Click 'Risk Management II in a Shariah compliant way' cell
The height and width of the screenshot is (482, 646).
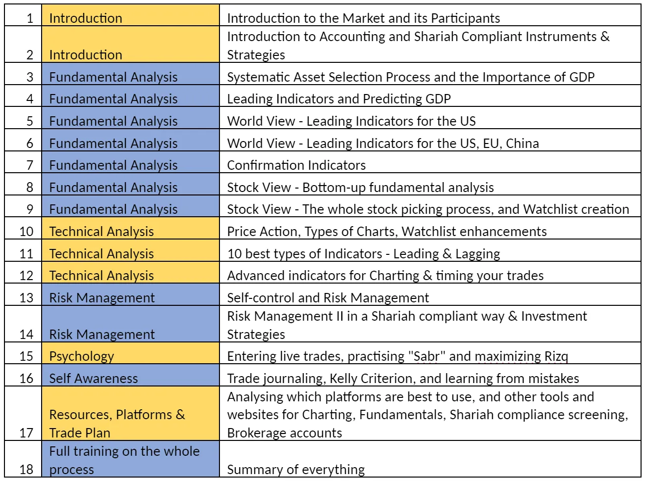click(x=406, y=325)
